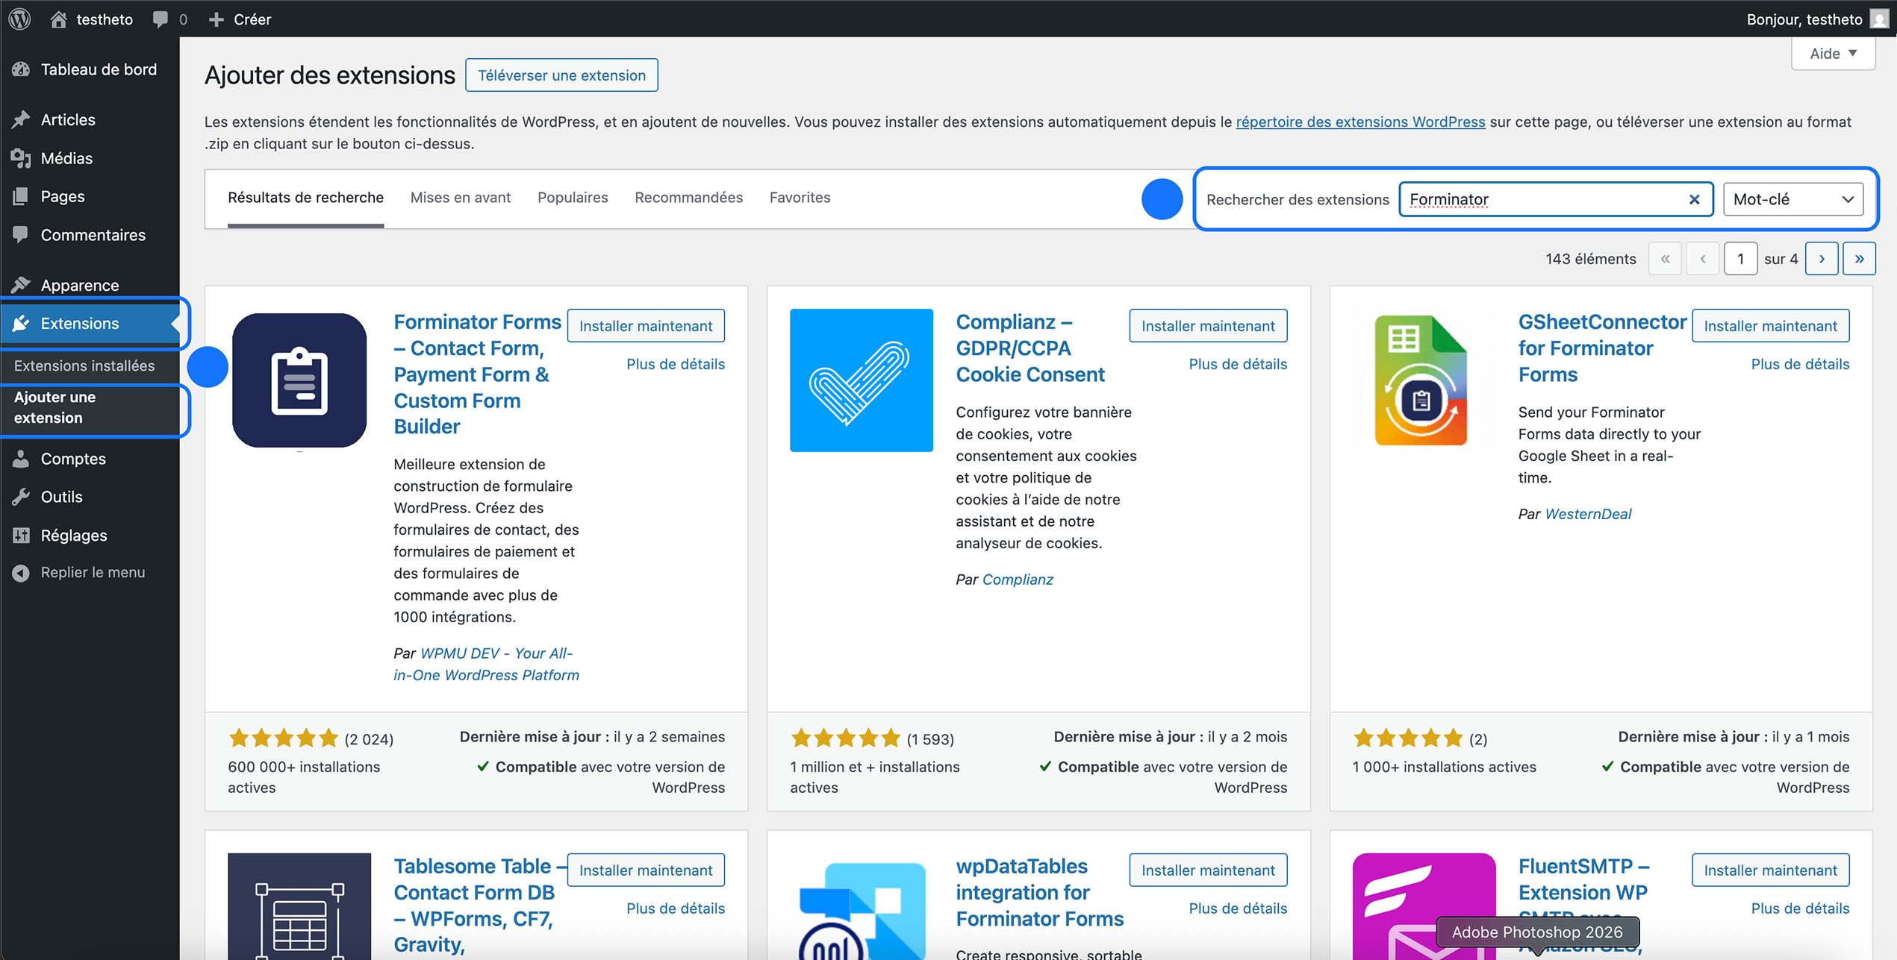1897x960 pixels.
Task: Click the Apparence brush icon
Action: tap(19, 284)
